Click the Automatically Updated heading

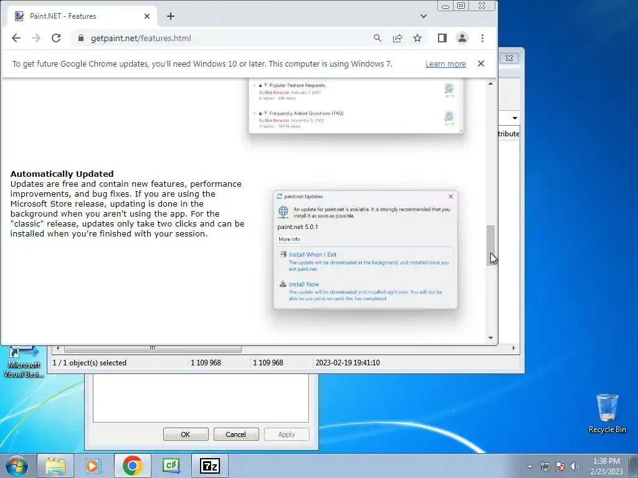pyautogui.click(x=62, y=174)
